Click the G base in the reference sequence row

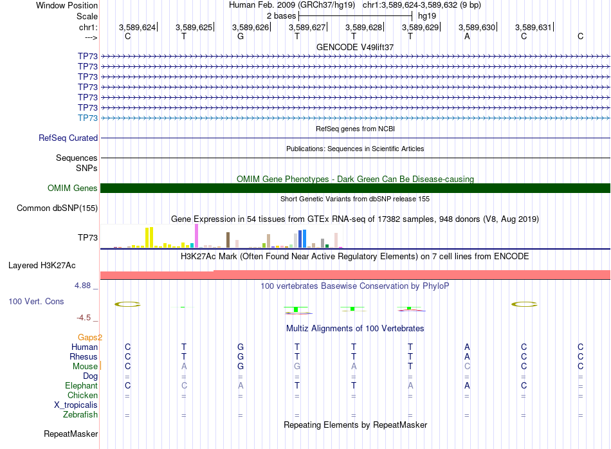click(x=241, y=36)
